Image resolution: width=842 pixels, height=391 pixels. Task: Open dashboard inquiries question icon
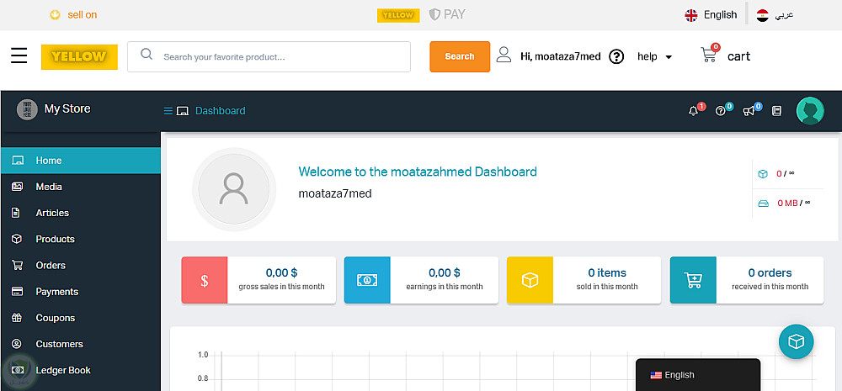click(x=721, y=111)
